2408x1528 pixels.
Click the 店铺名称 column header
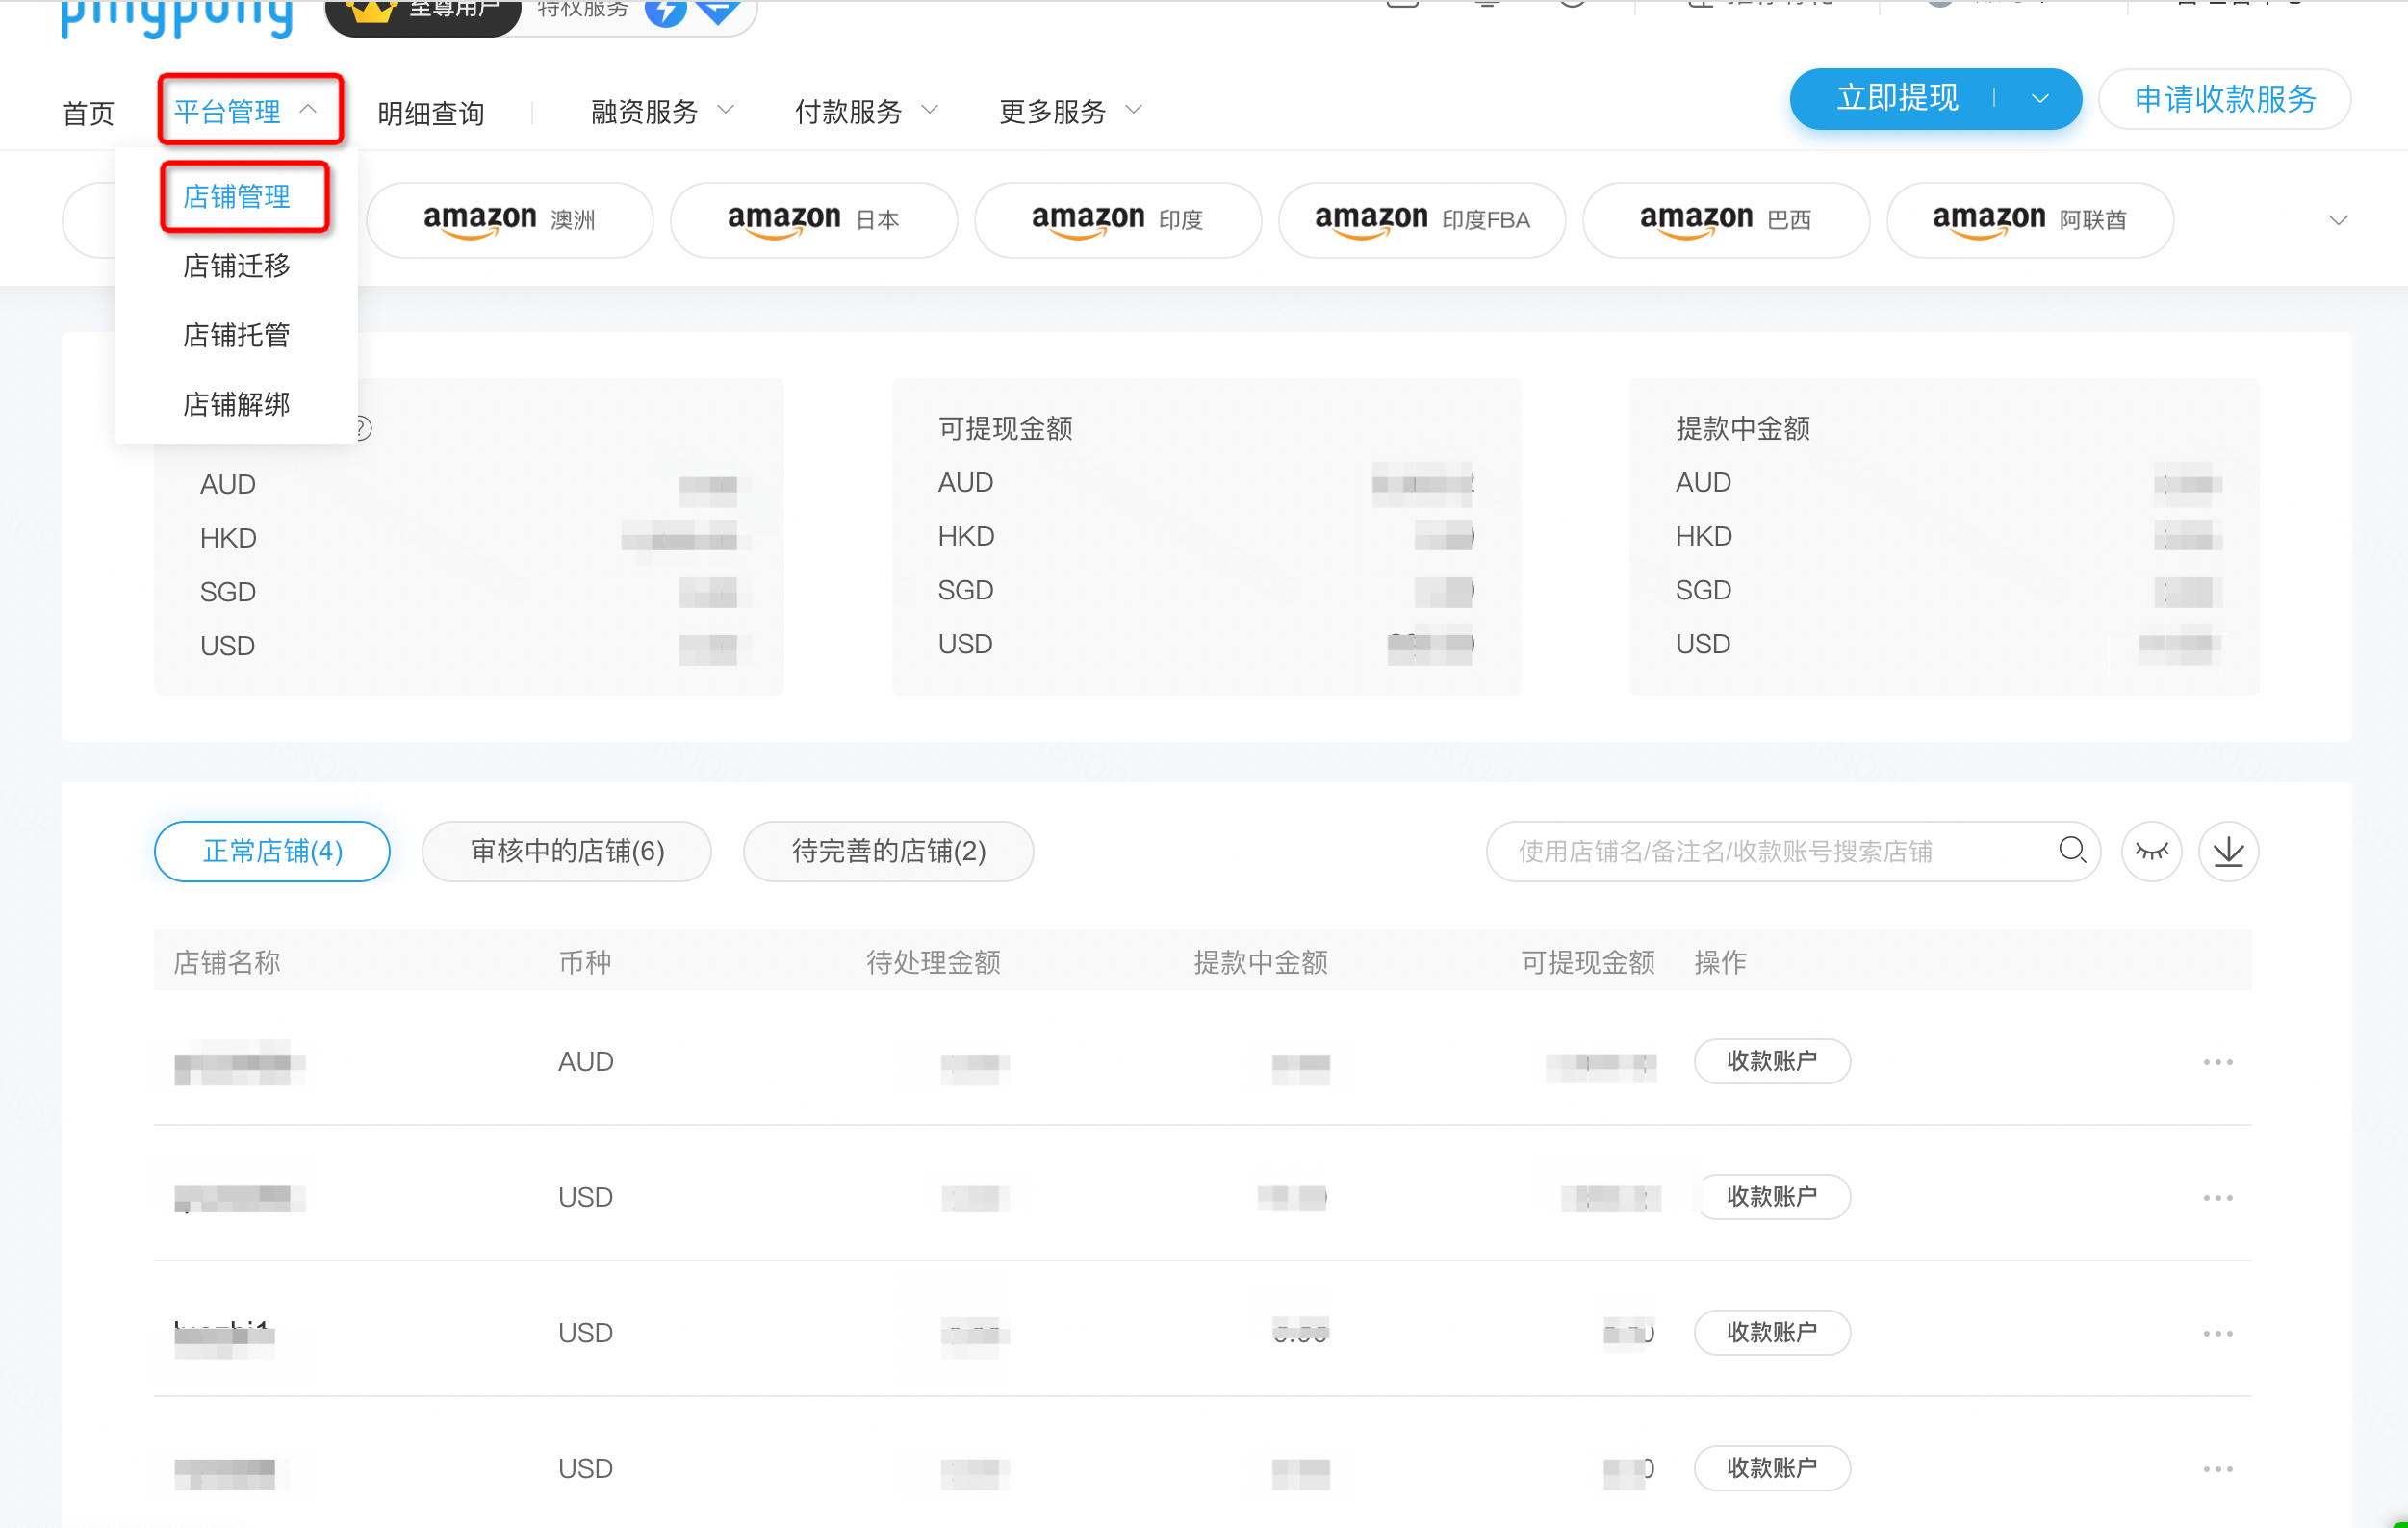click(227, 962)
